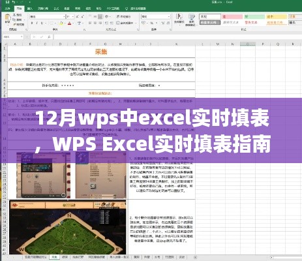Screen dimensions: 302x261
Task: Switch to the Formulas ribbon tab
Action: tap(56, 8)
